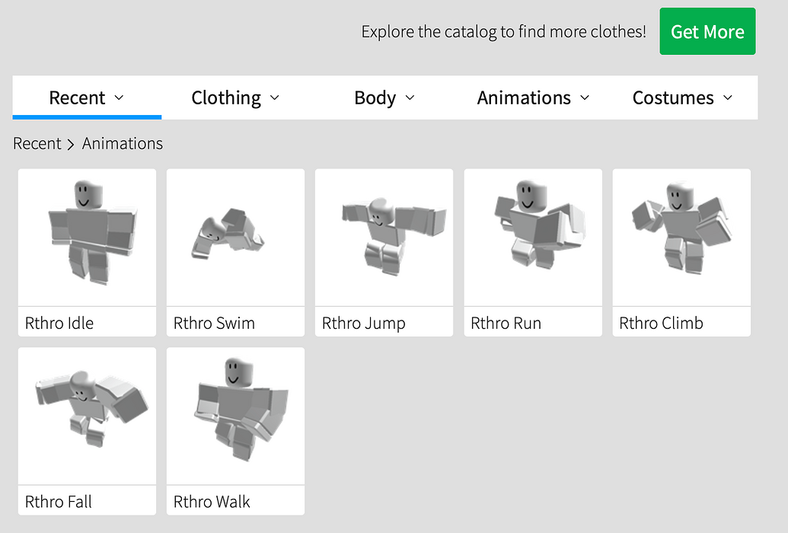The width and height of the screenshot is (788, 533).
Task: Select the Rthro Idle animation thumbnail
Action: [86, 237]
